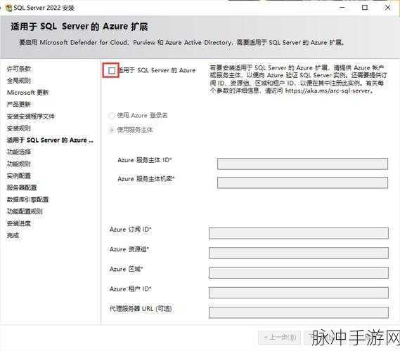
Task: Minimize the SQL Server 2022 setup window
Action: tap(342, 8)
